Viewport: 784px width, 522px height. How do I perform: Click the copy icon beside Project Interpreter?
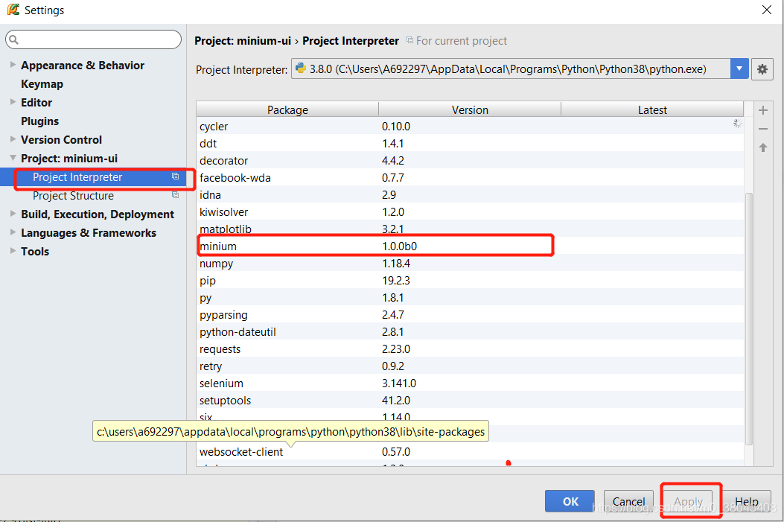(176, 176)
